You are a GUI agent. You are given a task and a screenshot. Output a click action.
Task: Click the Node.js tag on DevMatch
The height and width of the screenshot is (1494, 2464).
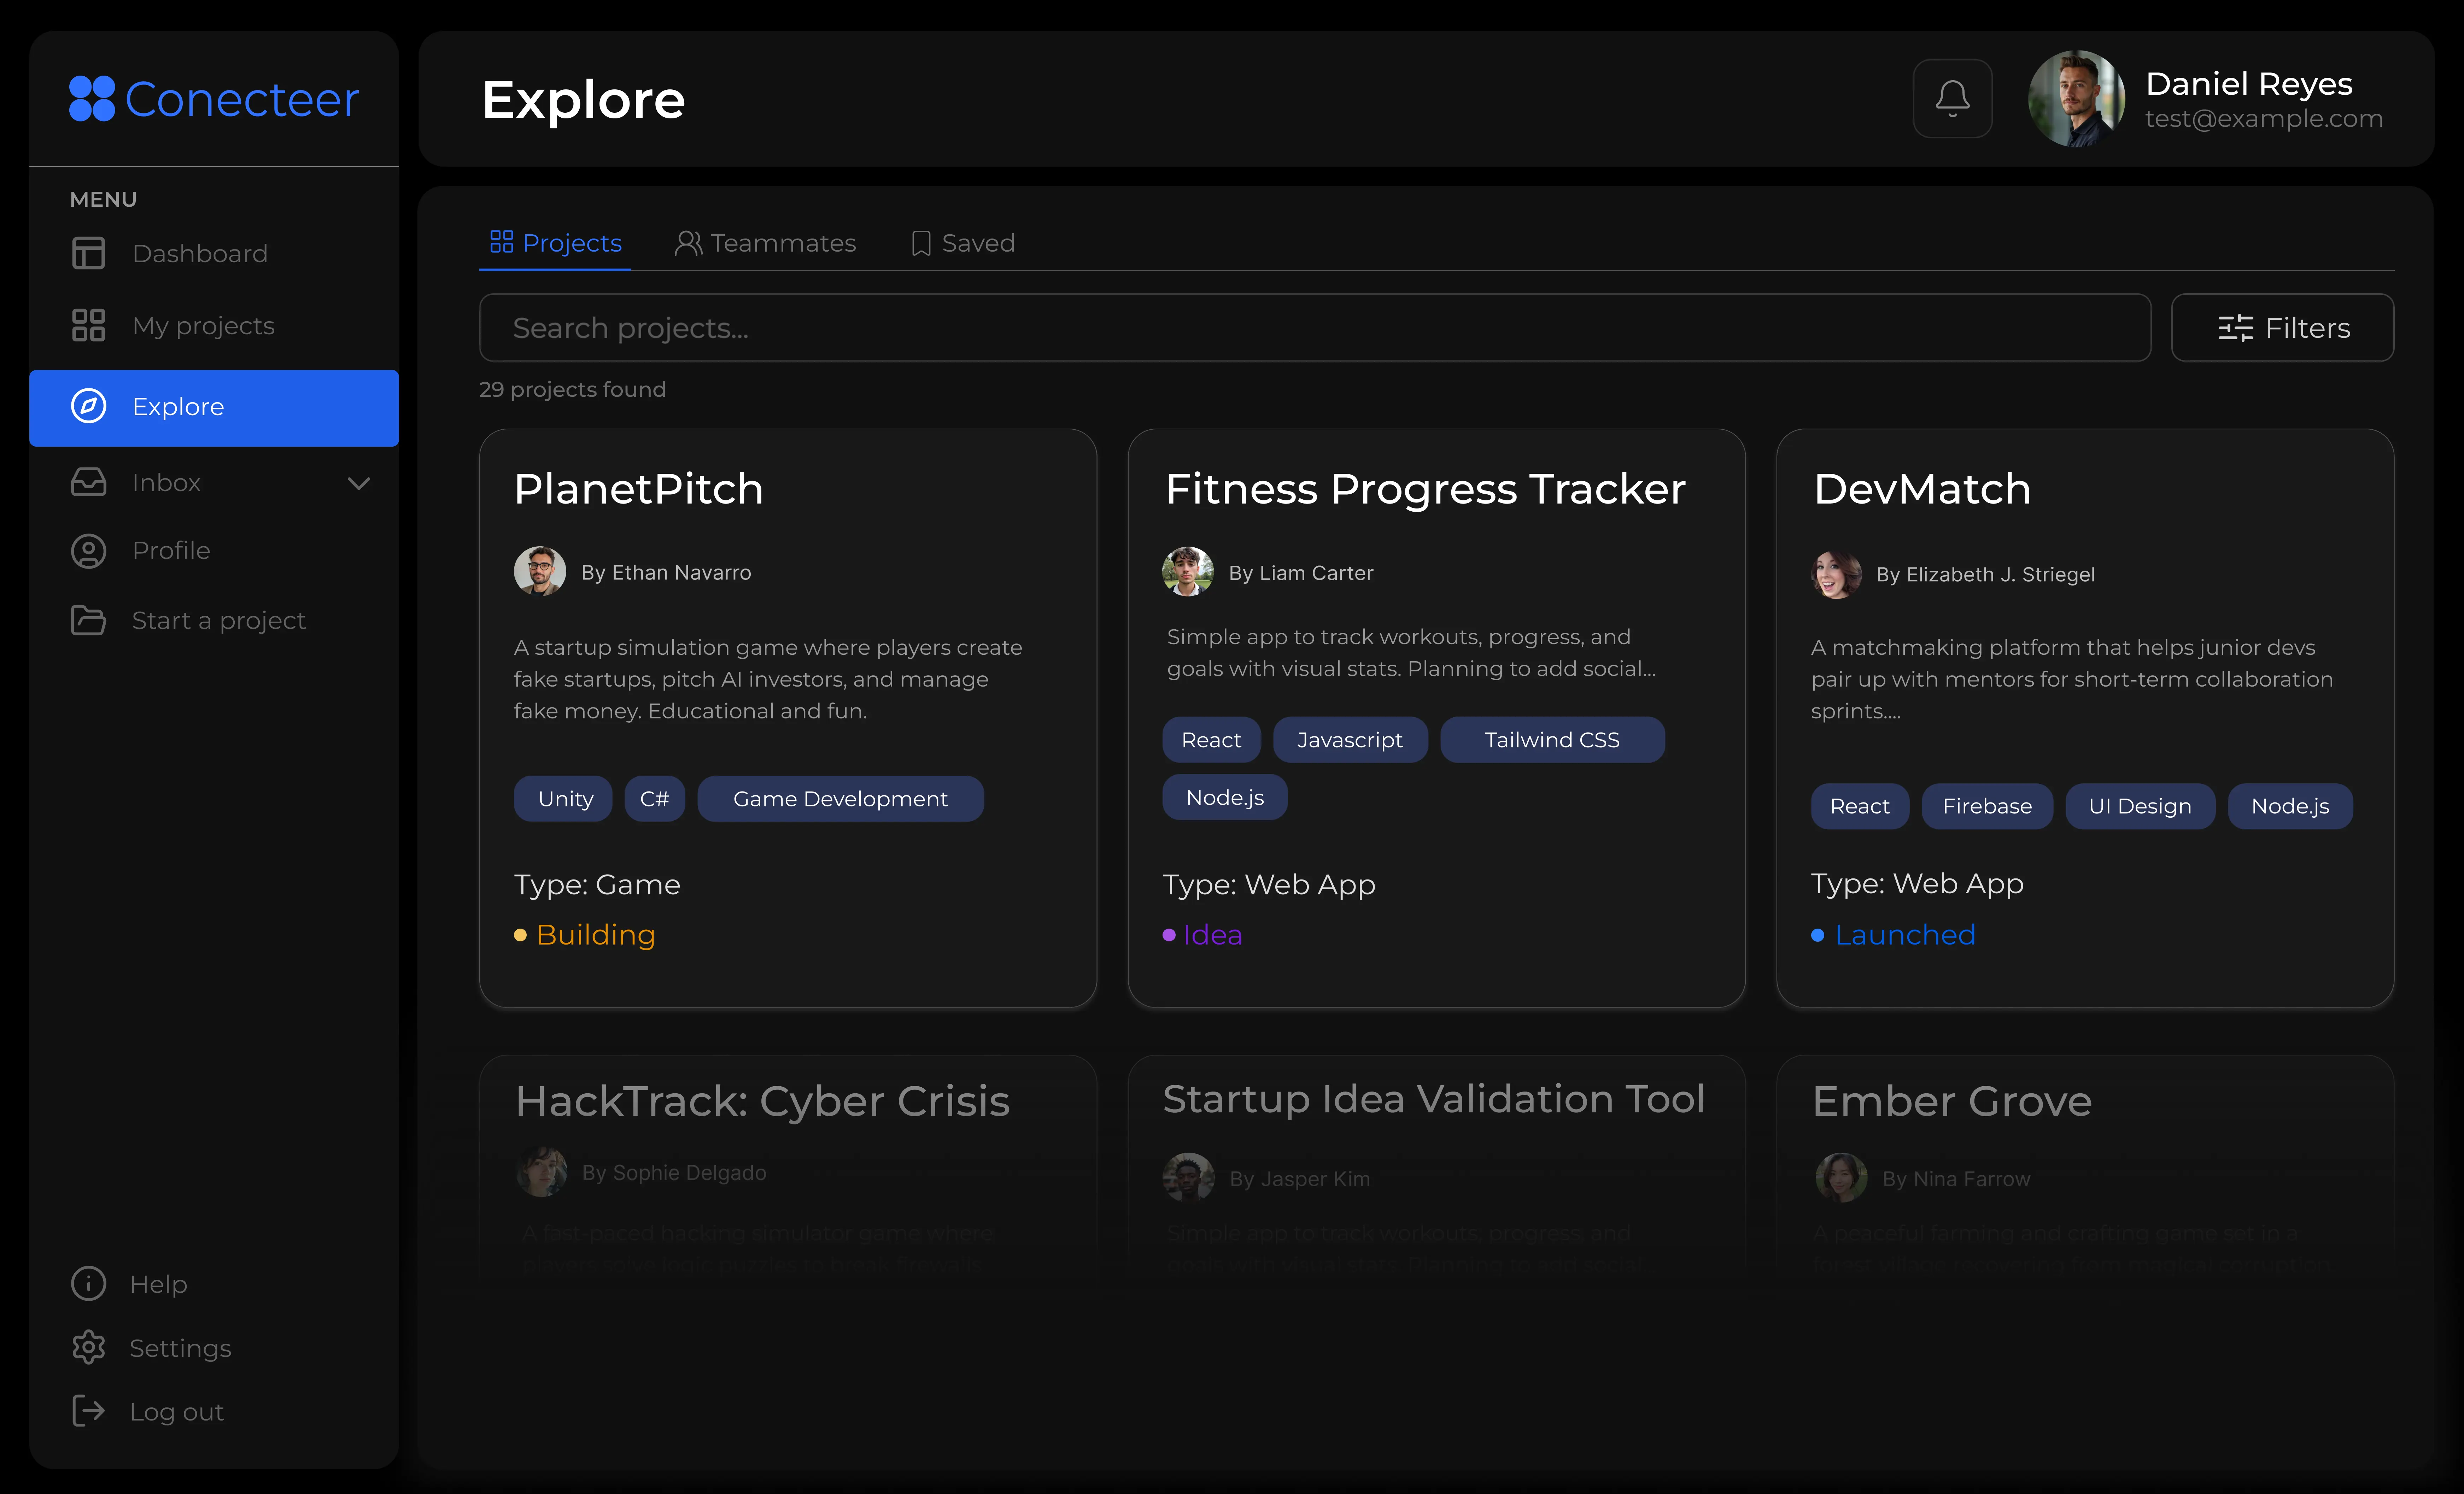2290,806
